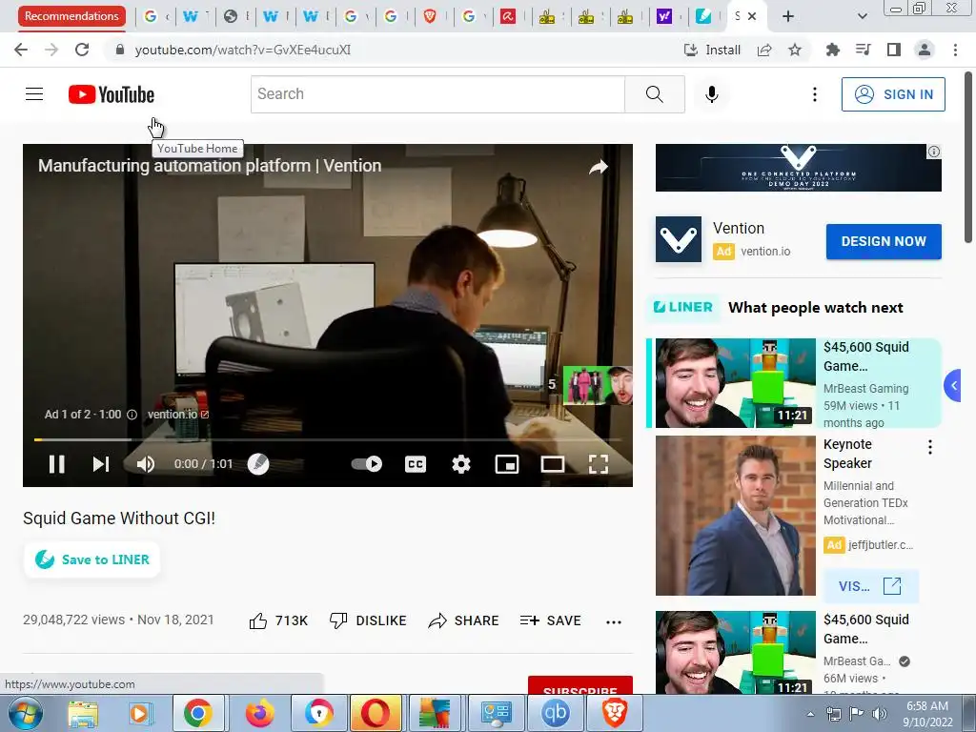The width and height of the screenshot is (976, 732).
Task: Click the video progress bar
Action: (328, 439)
